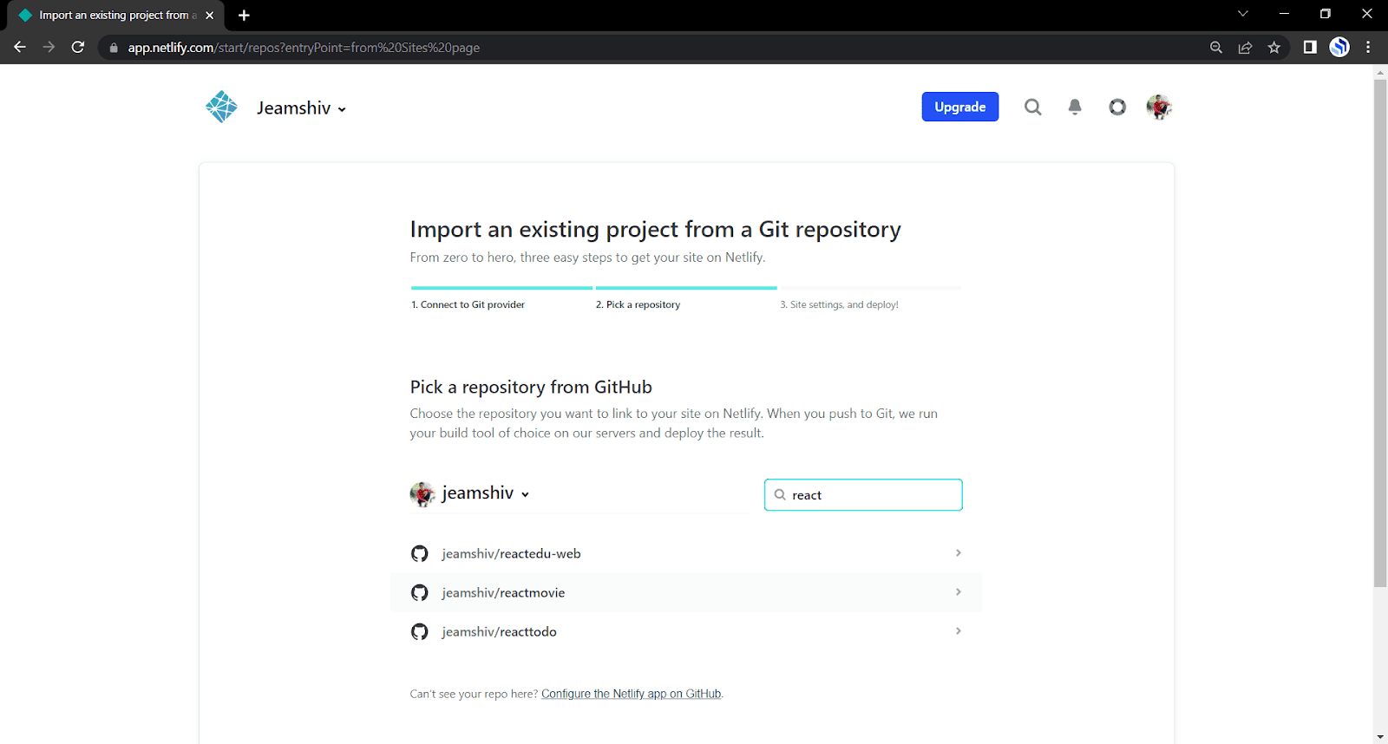Click the chevron arrow on reactmovie row
The image size is (1388, 744).
tap(958, 591)
